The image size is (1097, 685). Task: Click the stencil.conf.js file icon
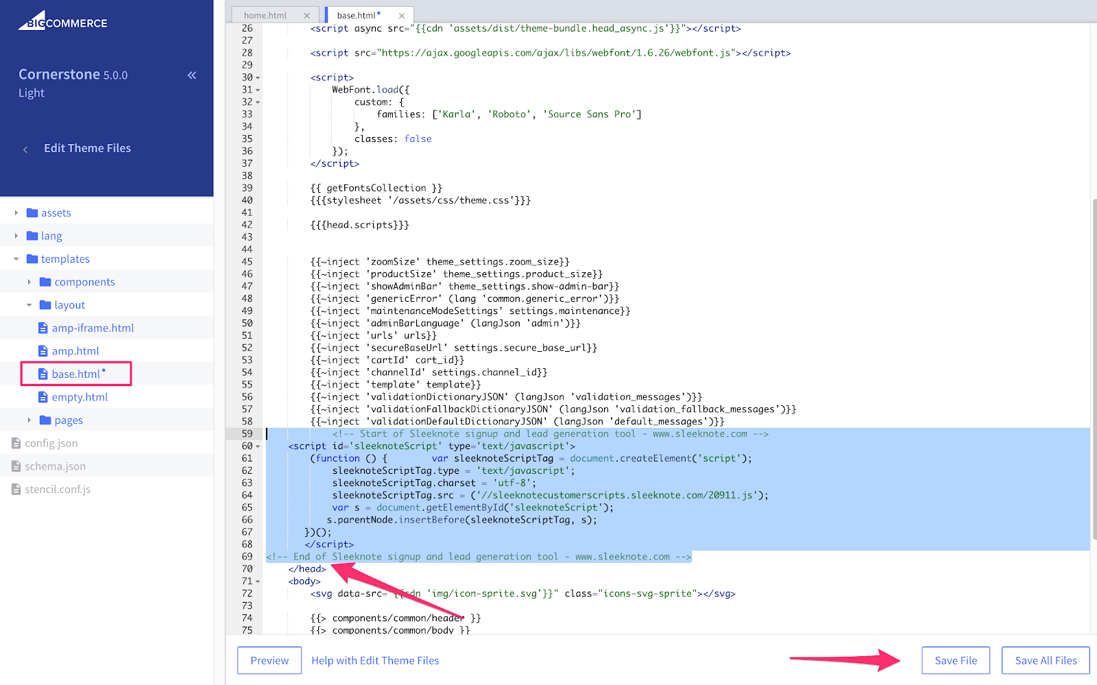(x=16, y=489)
